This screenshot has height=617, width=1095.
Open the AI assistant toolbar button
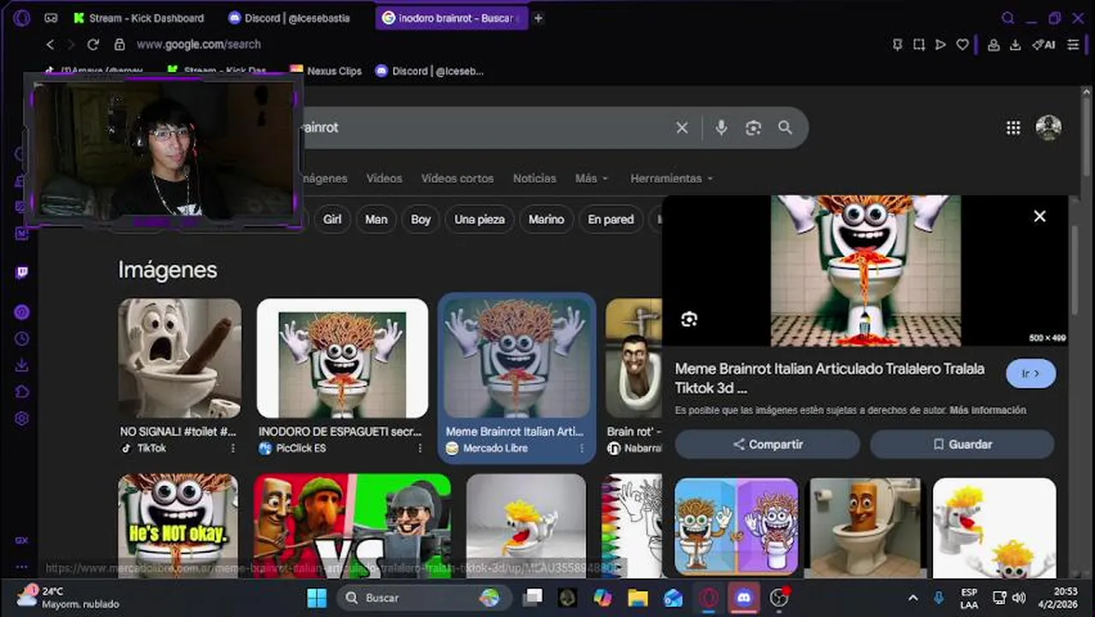pyautogui.click(x=1044, y=45)
